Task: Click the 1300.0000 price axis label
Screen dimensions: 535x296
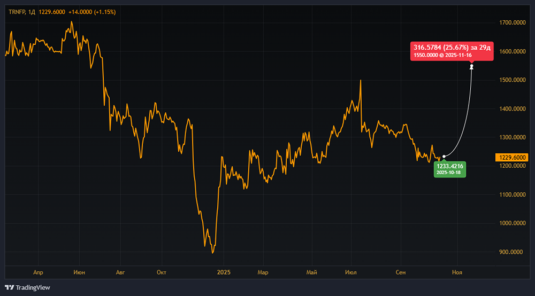Action: point(512,137)
